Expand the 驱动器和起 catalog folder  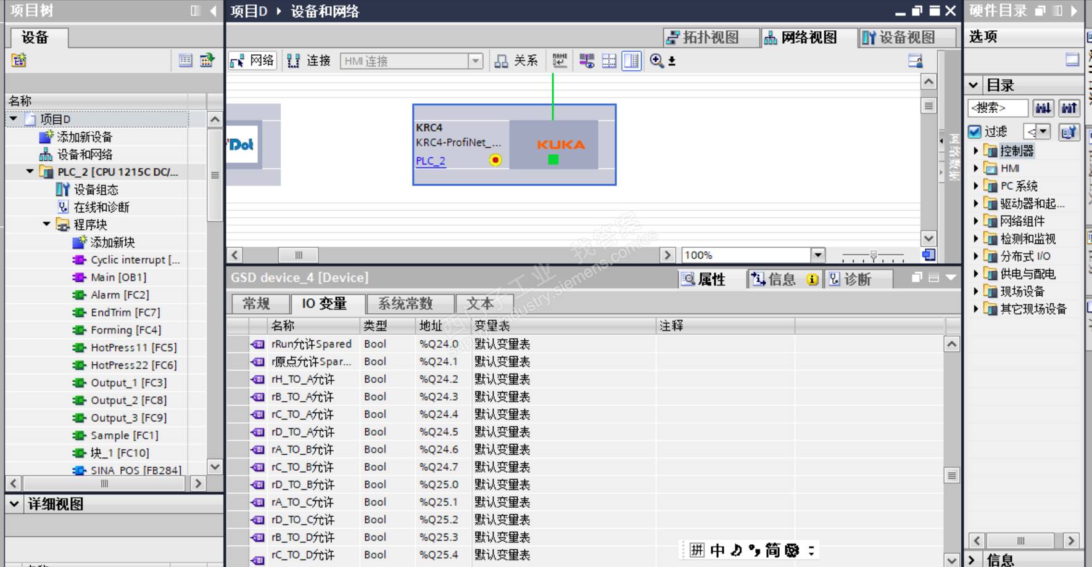click(x=976, y=203)
